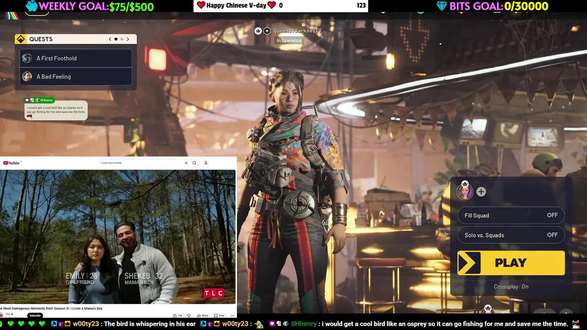
Task: Click the YouTube video player frame
Action: tap(118, 236)
